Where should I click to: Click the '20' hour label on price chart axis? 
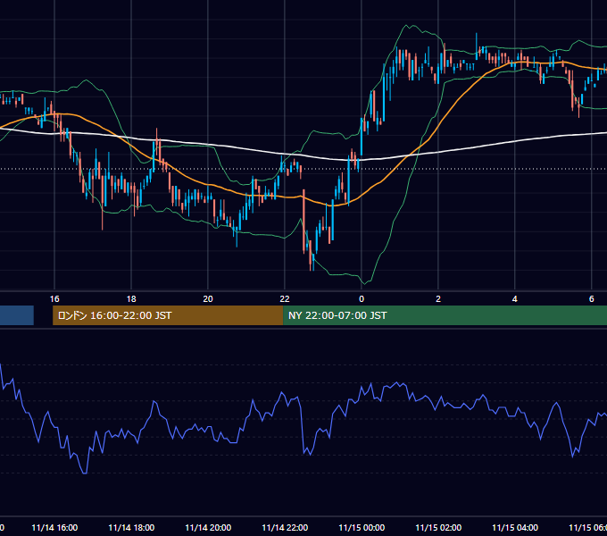[x=208, y=298]
